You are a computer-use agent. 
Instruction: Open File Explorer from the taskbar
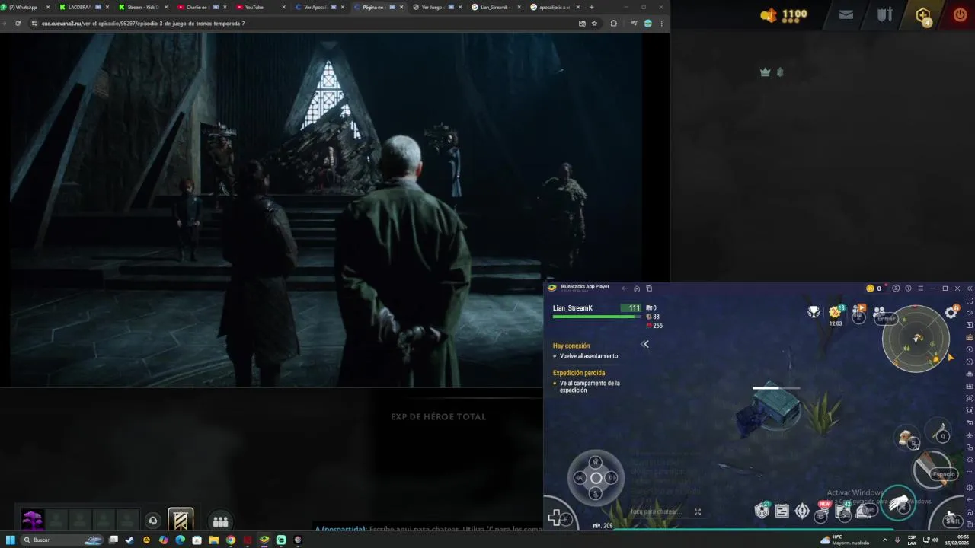213,540
